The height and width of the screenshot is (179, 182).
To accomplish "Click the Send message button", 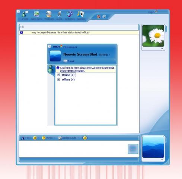I will 133,149.
